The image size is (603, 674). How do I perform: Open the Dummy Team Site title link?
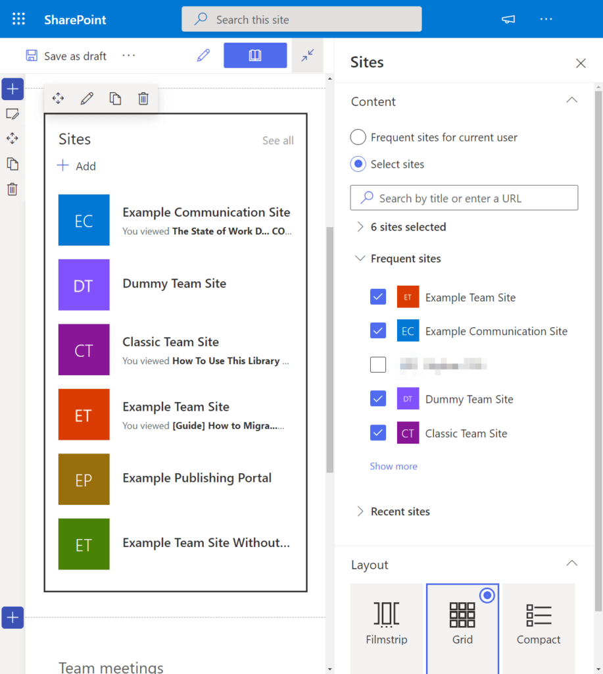[174, 284]
